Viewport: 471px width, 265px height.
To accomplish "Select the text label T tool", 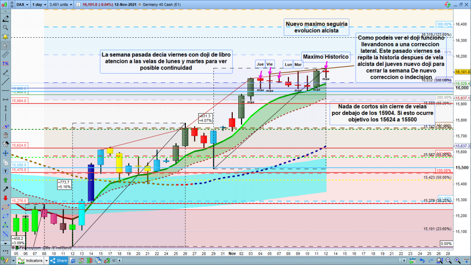I will [6, 171].
